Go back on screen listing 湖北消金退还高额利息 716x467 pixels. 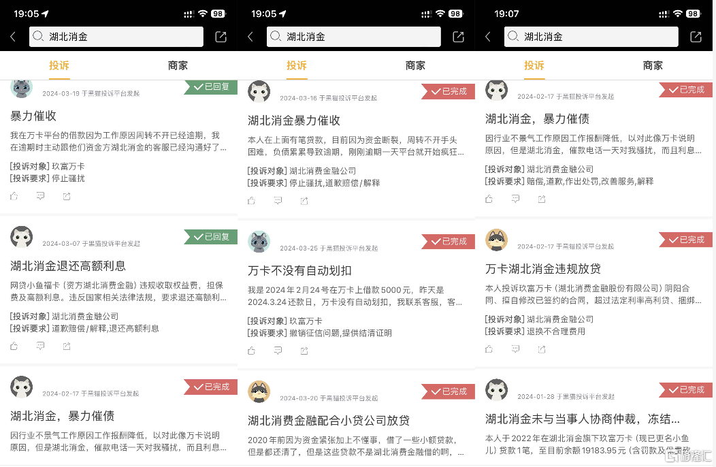pyautogui.click(x=13, y=37)
